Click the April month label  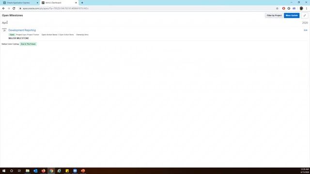pyautogui.click(x=5, y=23)
